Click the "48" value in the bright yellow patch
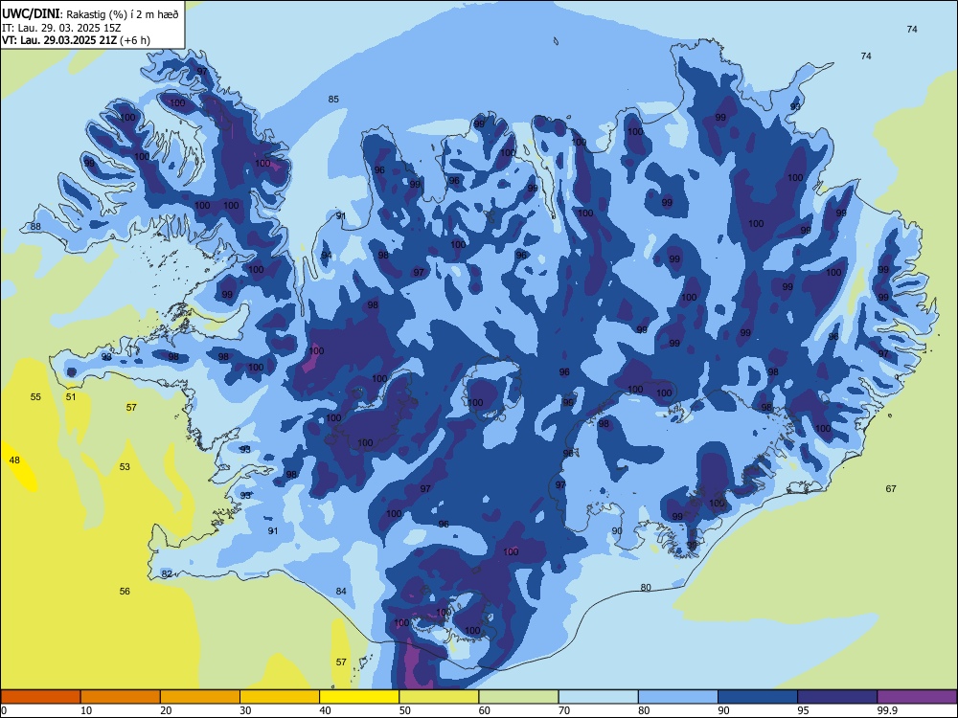 pos(14,460)
